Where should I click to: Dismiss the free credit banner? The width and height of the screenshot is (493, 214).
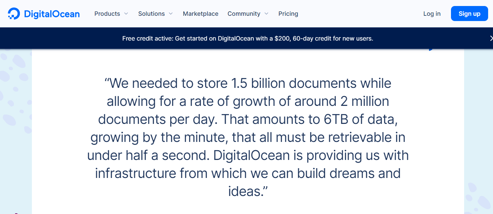[x=491, y=38]
